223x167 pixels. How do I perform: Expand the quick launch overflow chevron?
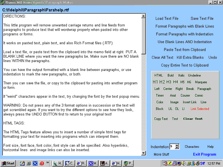click(x=47, y=162)
